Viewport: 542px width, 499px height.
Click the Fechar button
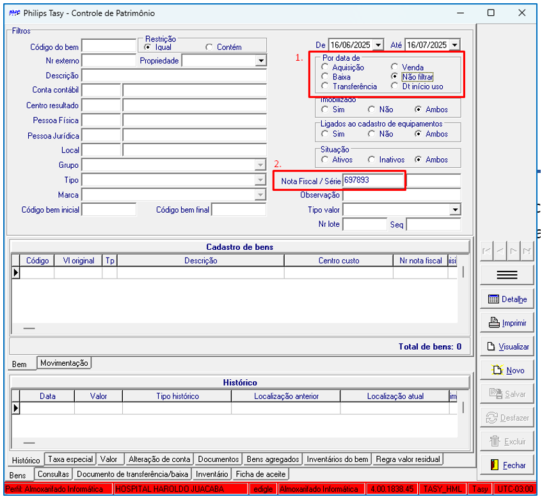coord(507,465)
